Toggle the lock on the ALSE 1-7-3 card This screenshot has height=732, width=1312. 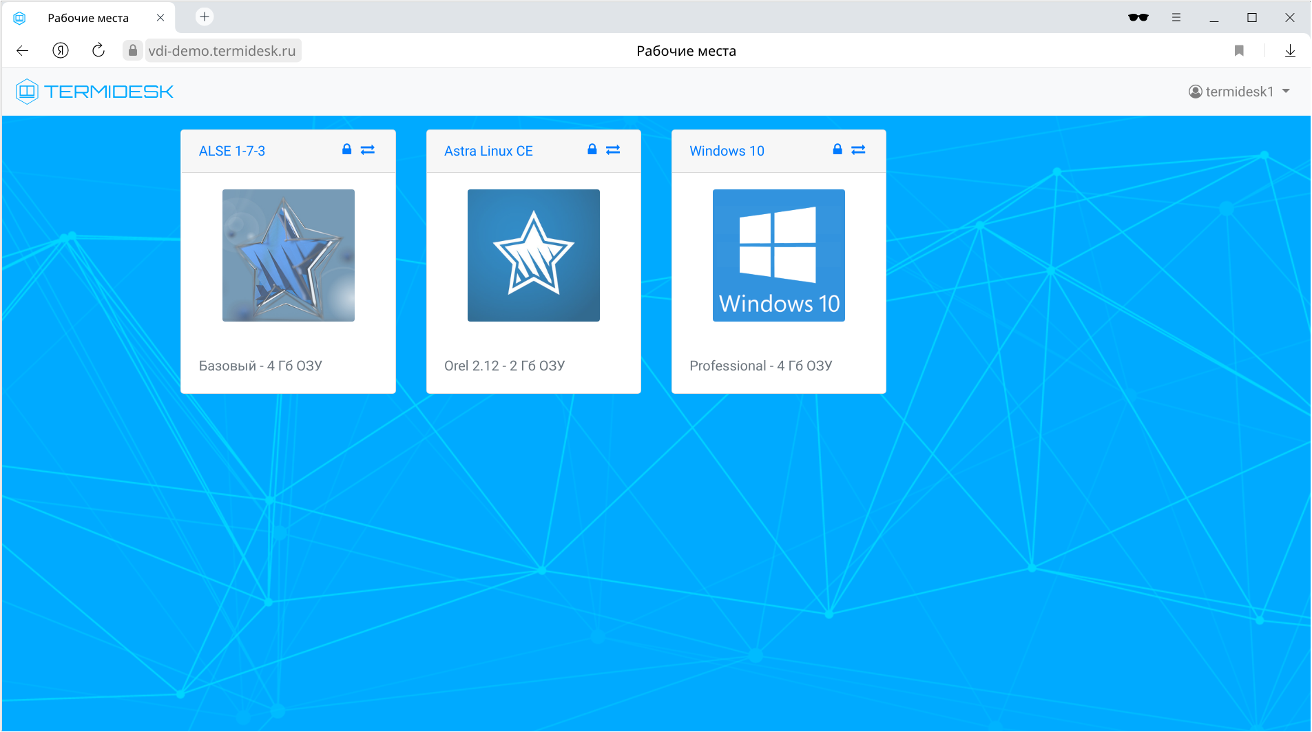tap(346, 149)
